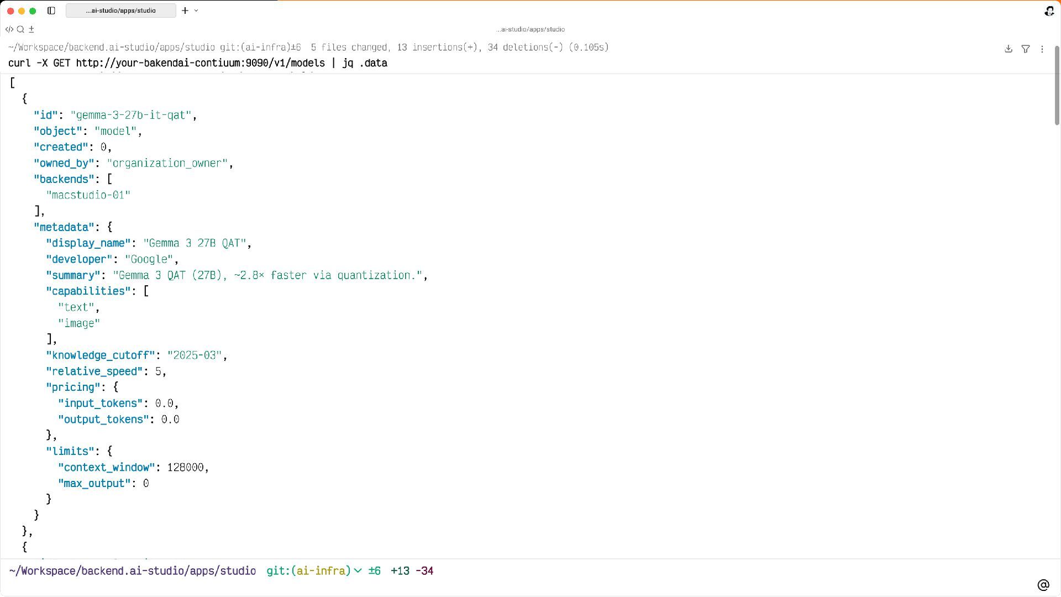
Task: Click the ai-infra branch name in prompt
Action: pyautogui.click(x=321, y=571)
